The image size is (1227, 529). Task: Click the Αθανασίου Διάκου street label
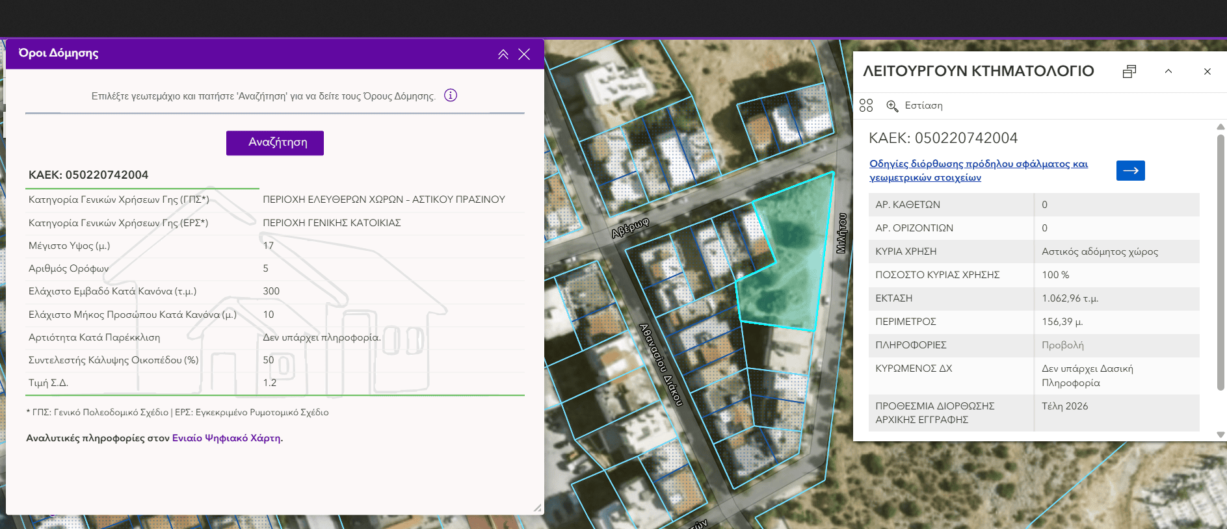pos(661,365)
